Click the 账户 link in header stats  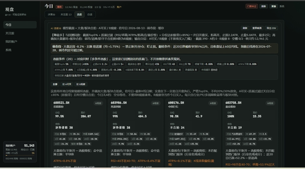(x=119, y=7)
